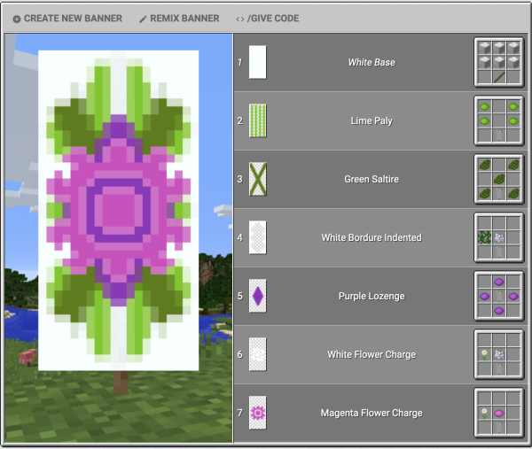Select the White Bordure Indented pattern thumbnail
Screen dimensions: 532x449
[x=258, y=238]
